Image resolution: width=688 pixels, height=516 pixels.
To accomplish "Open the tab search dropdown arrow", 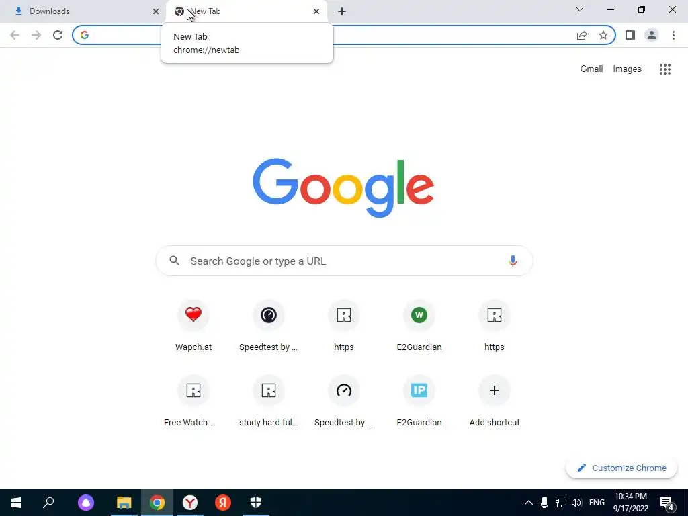I will tap(580, 9).
